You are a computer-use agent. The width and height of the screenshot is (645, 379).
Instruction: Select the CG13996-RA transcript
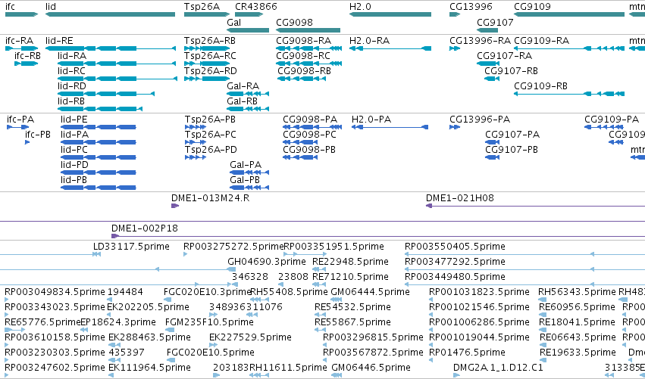(455, 48)
